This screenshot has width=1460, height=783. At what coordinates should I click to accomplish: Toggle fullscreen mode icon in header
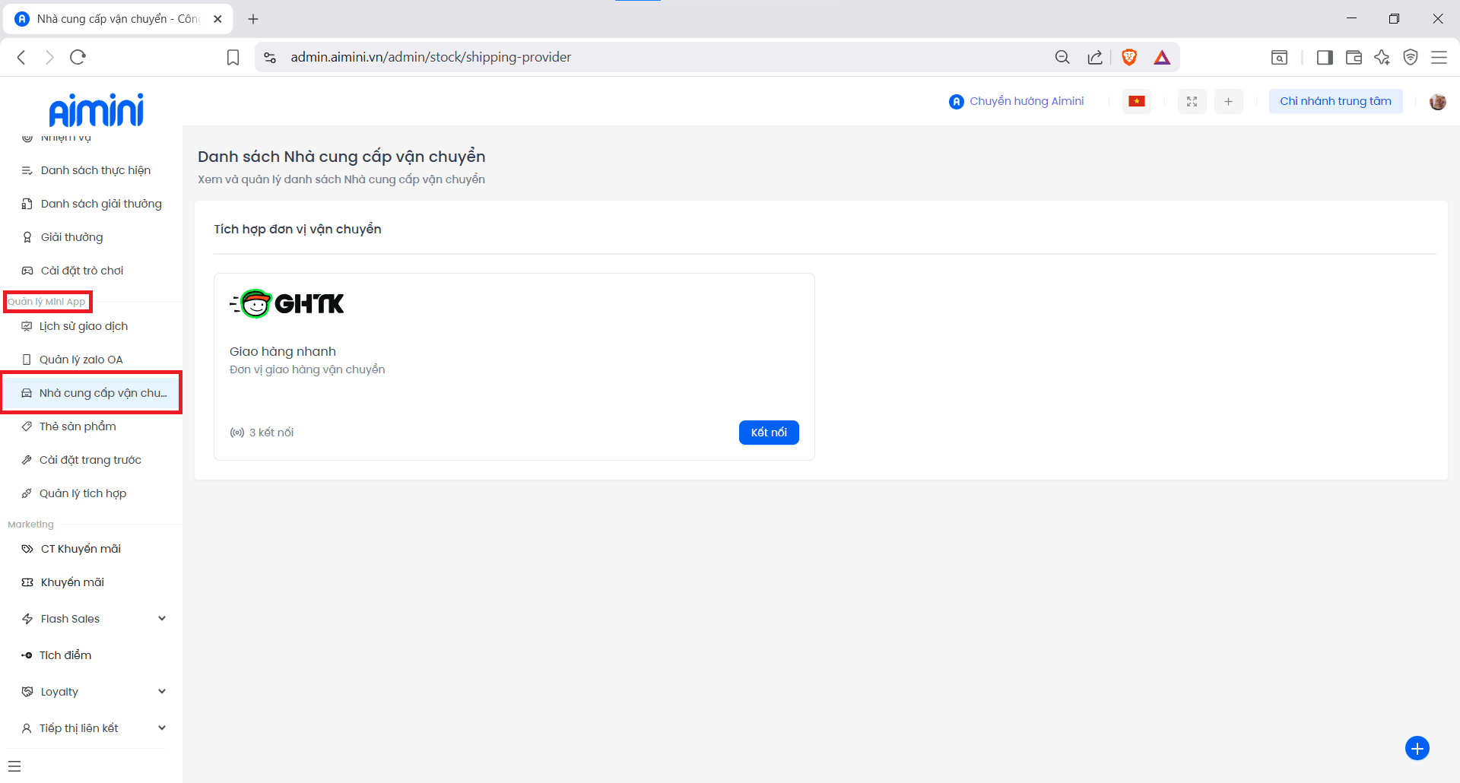pyautogui.click(x=1192, y=101)
